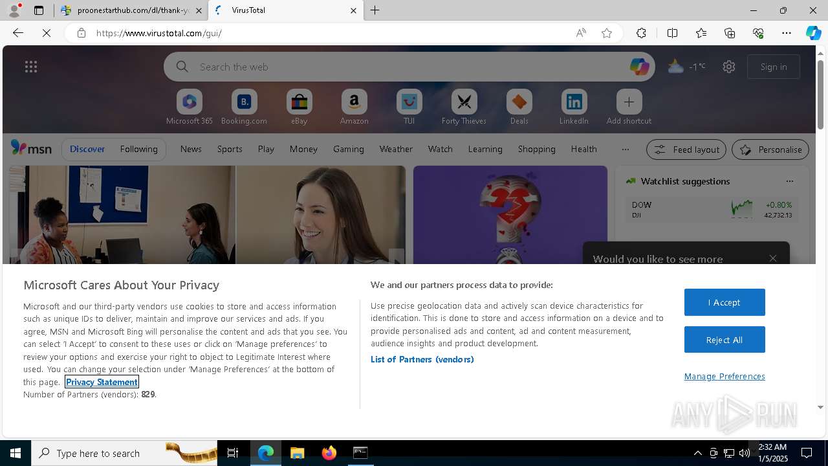Open the Tab actions menu icon
828x466 pixels.
[39, 10]
